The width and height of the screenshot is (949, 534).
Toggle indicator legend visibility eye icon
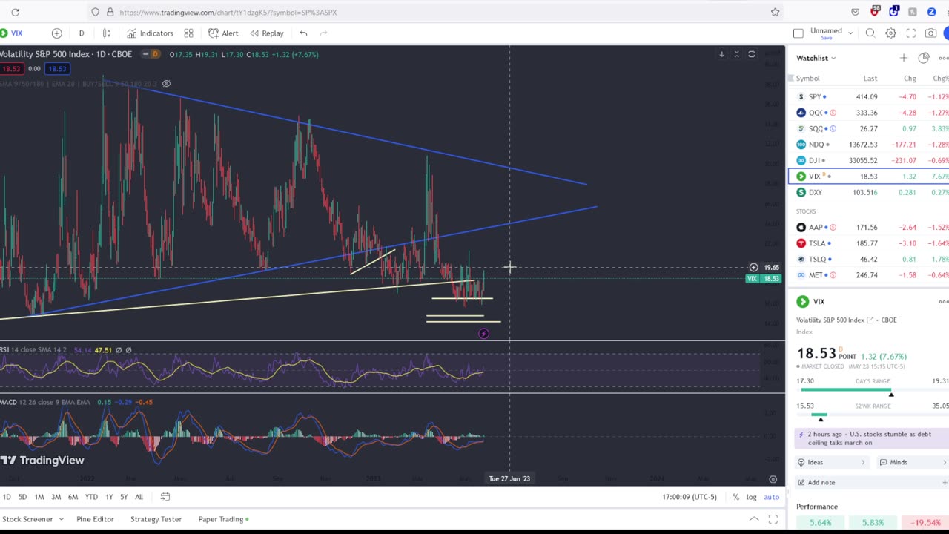click(166, 84)
